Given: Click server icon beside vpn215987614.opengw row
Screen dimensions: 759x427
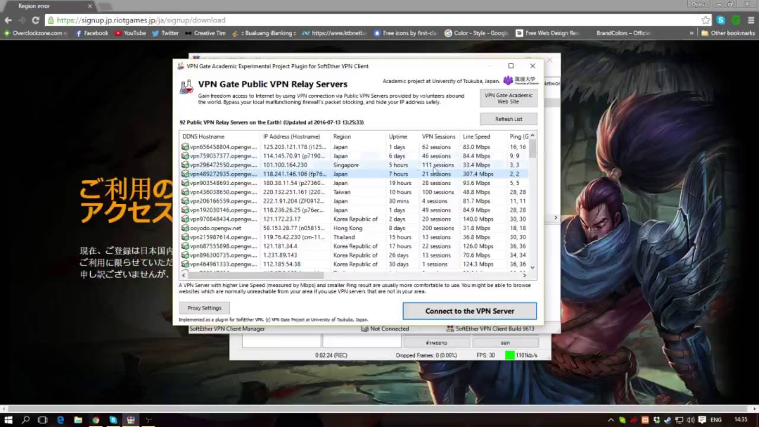Looking at the screenshot, I should tap(185, 237).
